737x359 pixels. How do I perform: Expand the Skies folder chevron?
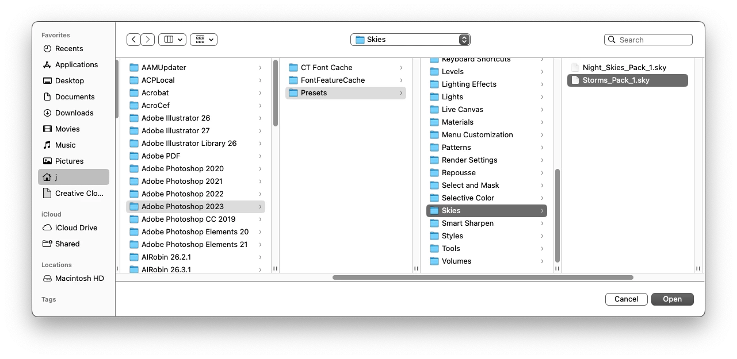click(x=542, y=211)
